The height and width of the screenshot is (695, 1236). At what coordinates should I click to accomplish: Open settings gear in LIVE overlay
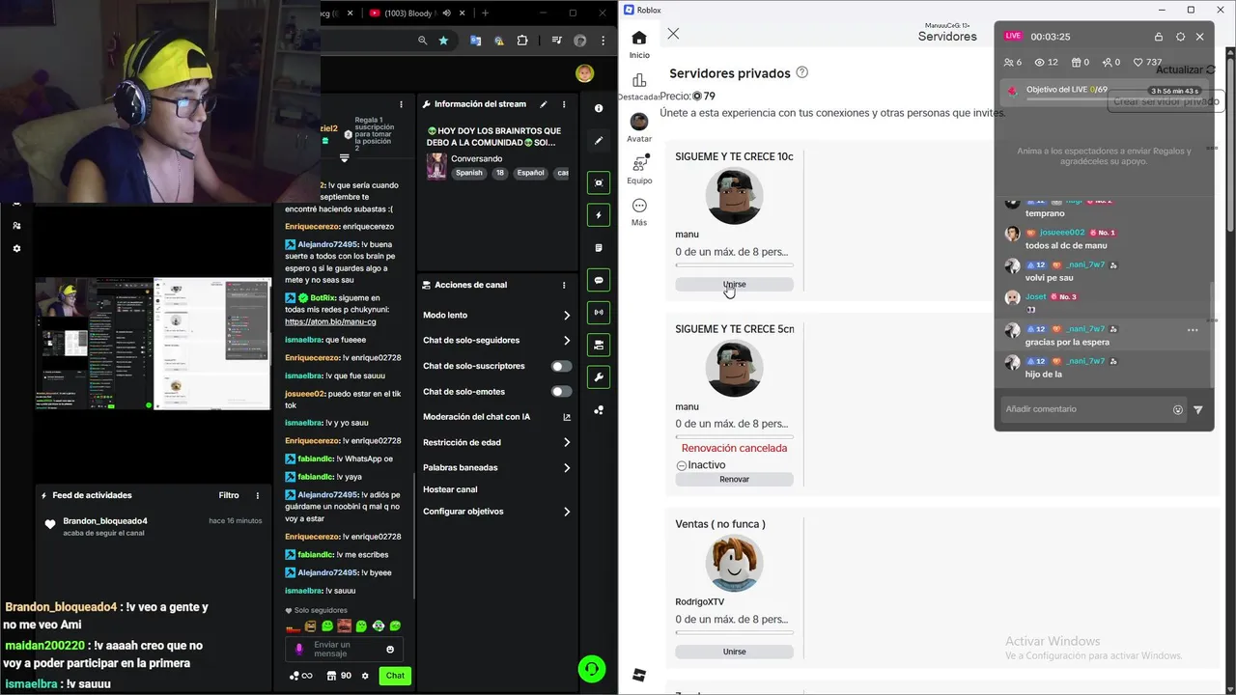[1180, 37]
